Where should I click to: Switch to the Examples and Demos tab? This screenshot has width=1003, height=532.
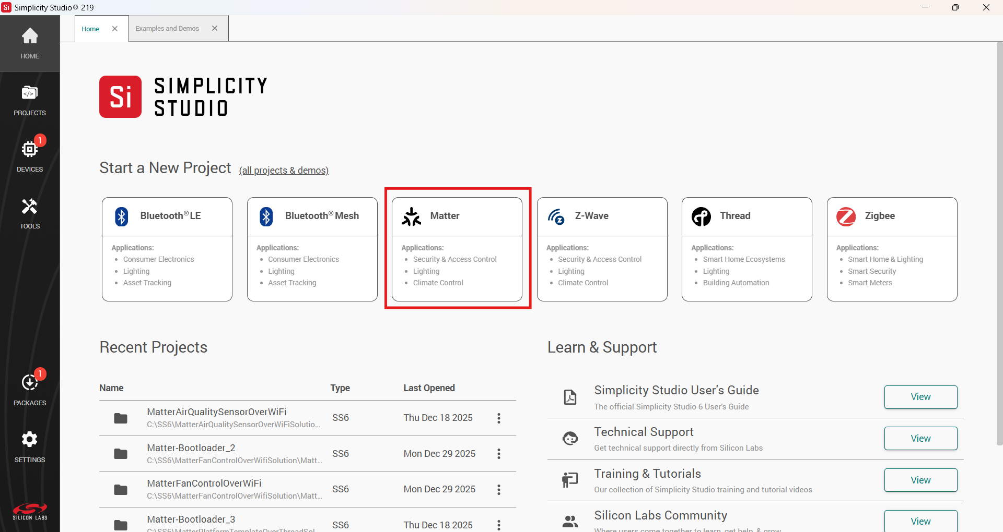point(167,28)
